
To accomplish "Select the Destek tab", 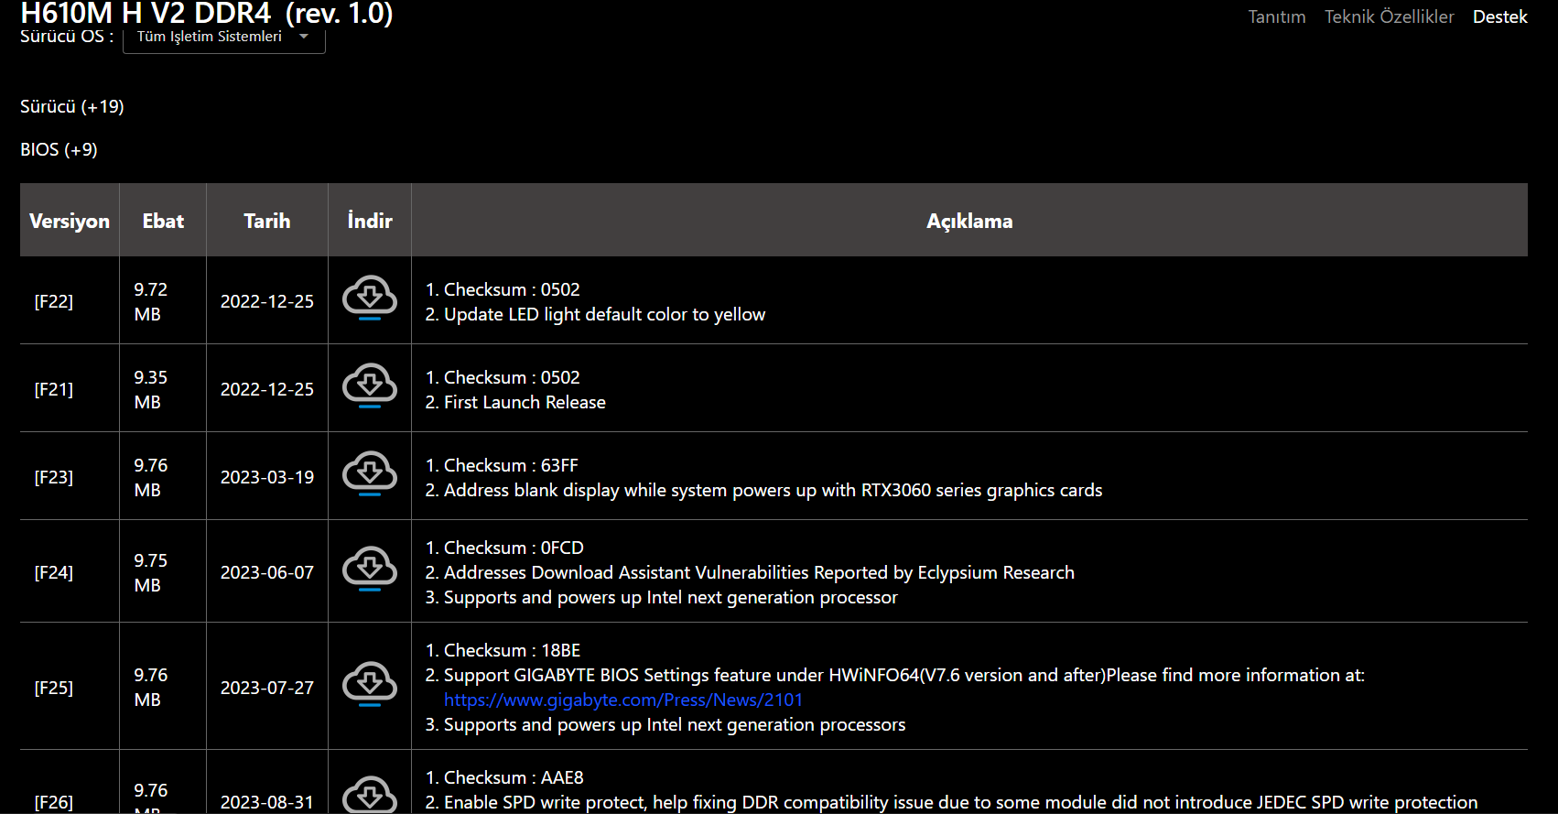I will [1499, 16].
